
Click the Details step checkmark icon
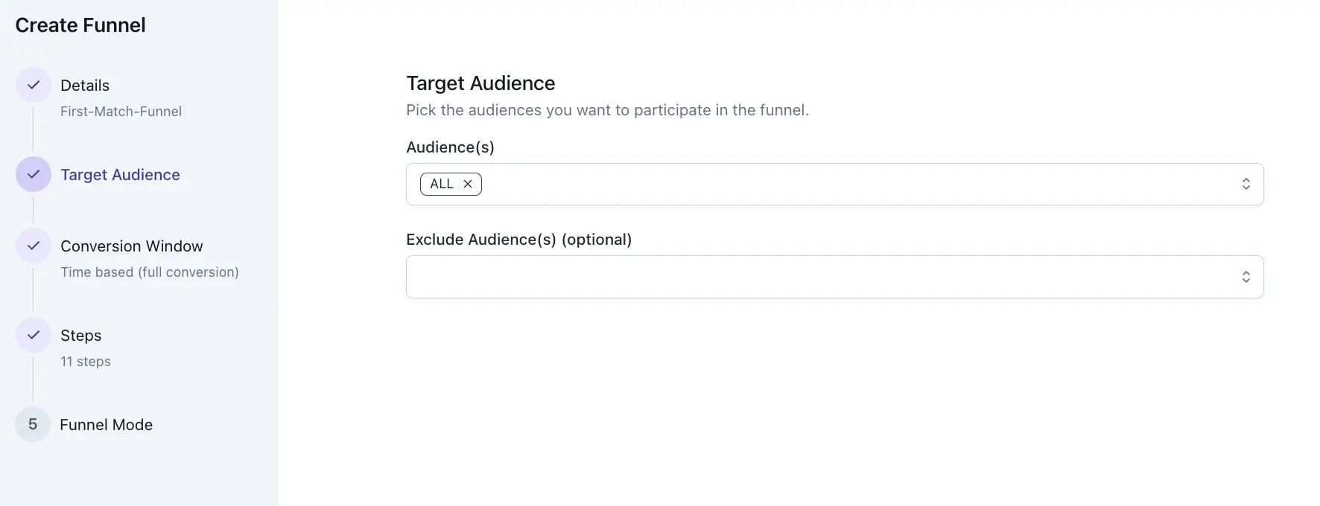click(33, 85)
